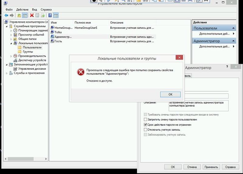Open the Properties toolbar icon
243x174 pixels.
tap(37, 15)
